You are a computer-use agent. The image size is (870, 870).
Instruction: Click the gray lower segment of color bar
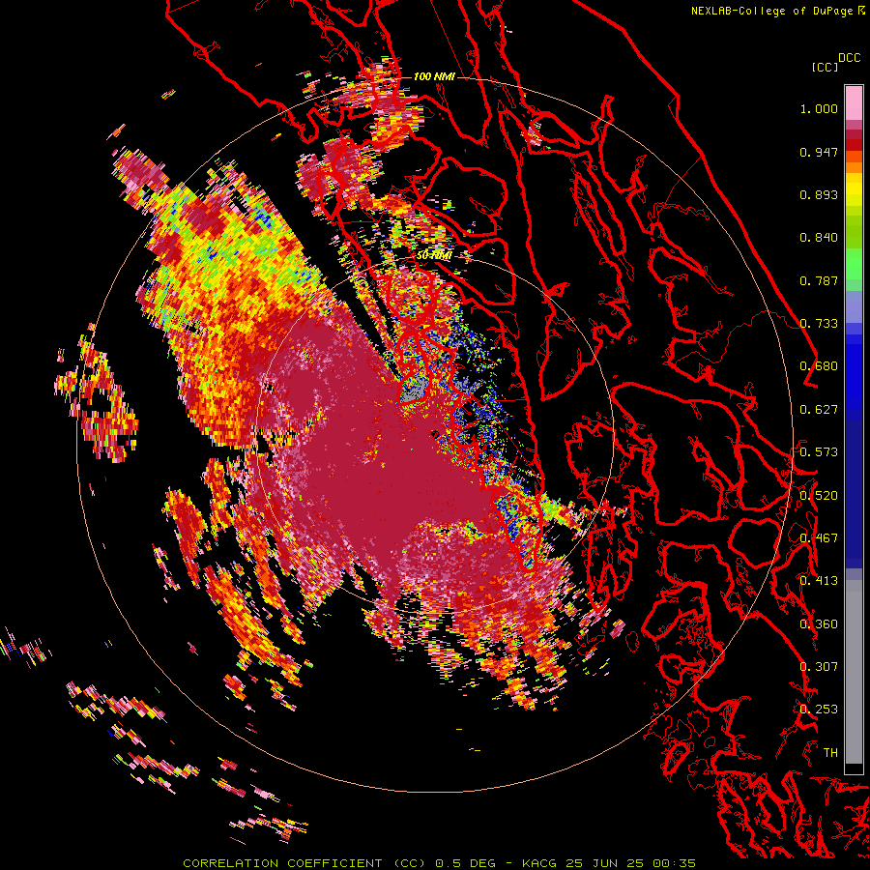pyautogui.click(x=854, y=672)
